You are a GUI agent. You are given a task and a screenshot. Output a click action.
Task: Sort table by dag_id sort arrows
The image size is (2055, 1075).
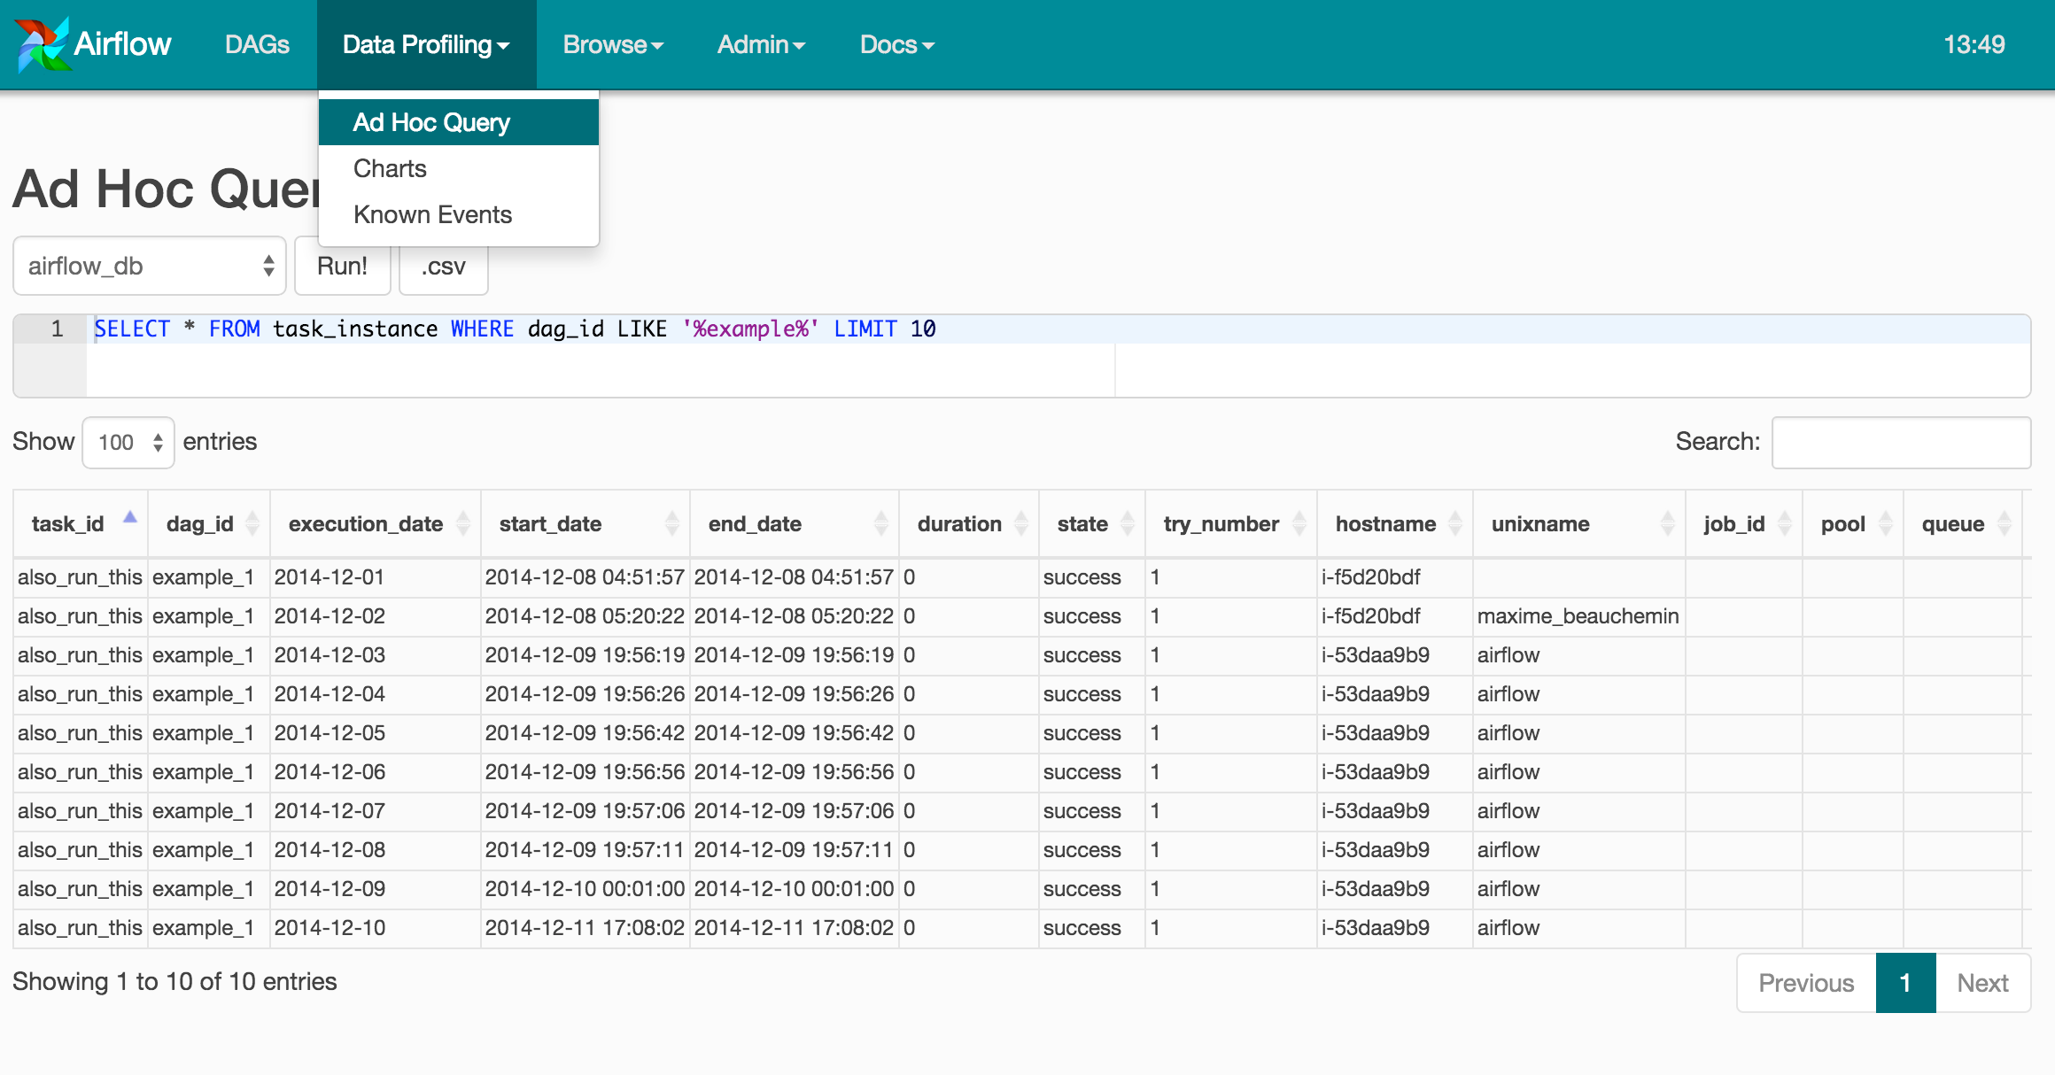pos(252,523)
